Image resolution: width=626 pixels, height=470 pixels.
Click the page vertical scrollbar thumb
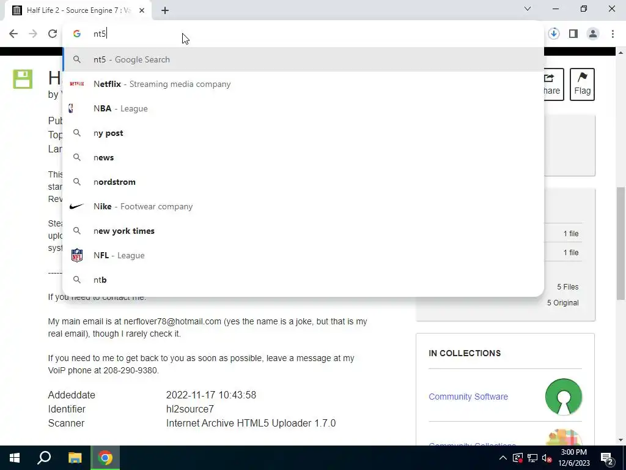pyautogui.click(x=620, y=243)
